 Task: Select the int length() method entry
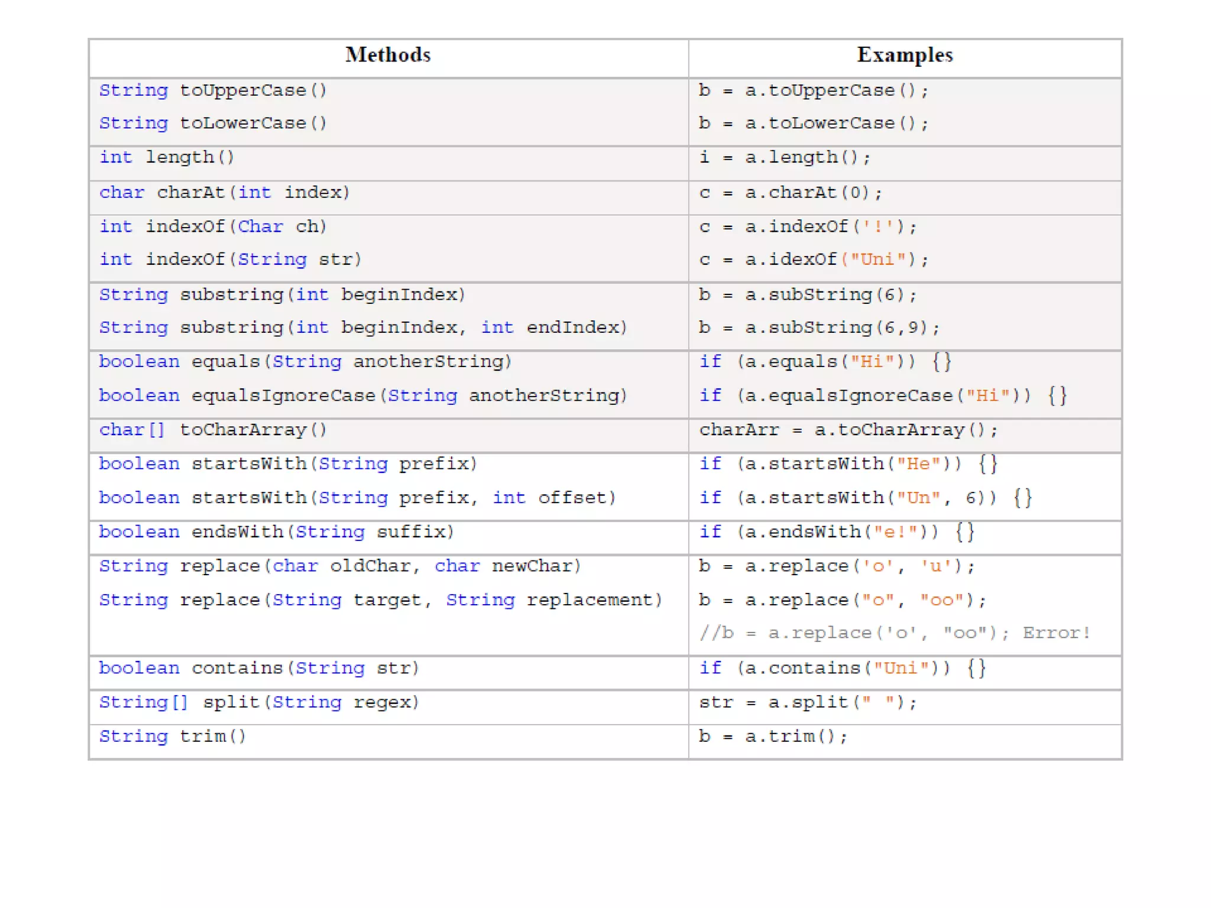[167, 158]
